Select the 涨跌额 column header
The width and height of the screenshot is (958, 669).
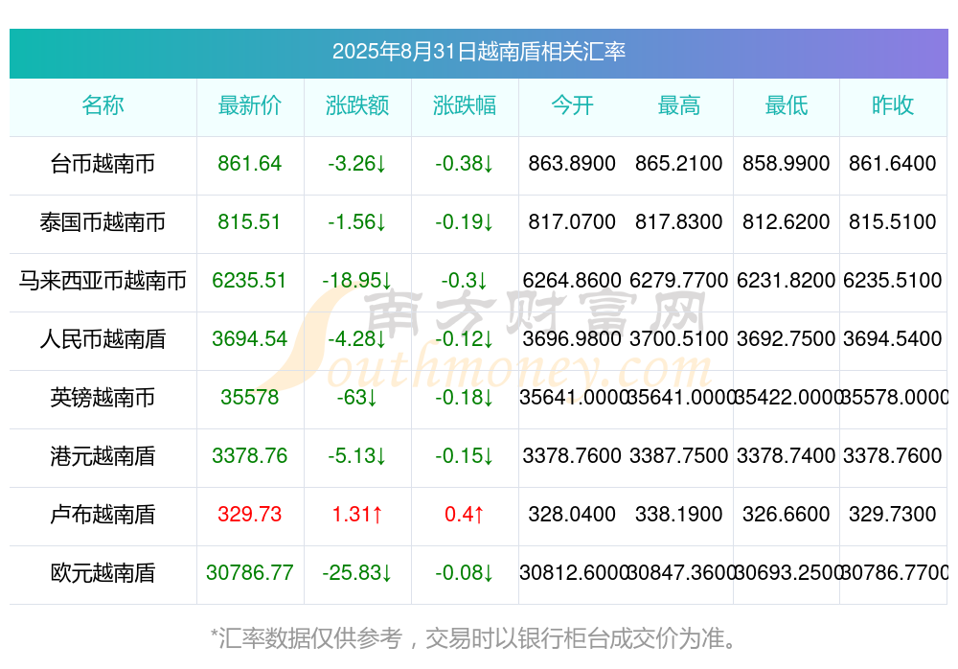tap(356, 105)
